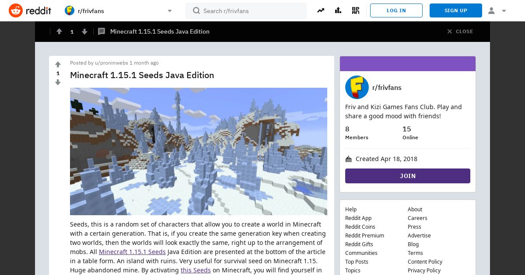525x275 pixels.
Task: Open the All bar chart icon
Action: (338, 10)
